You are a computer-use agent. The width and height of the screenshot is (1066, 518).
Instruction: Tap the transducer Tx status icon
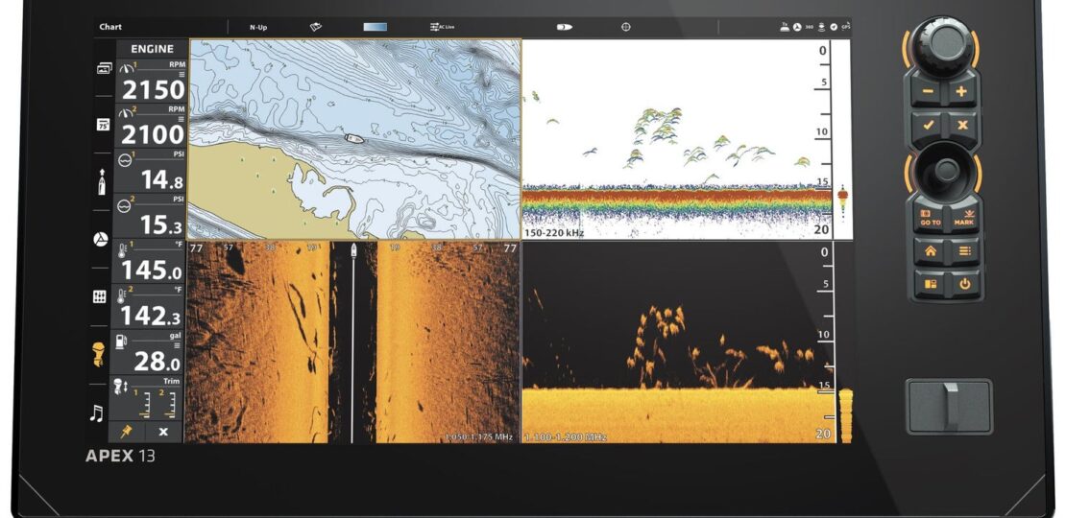[785, 27]
